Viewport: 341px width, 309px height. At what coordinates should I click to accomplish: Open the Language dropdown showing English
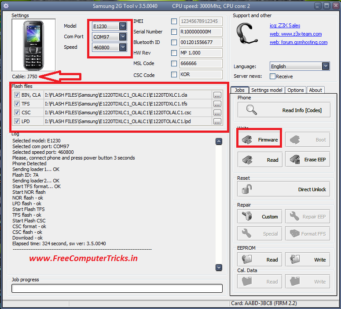pyautogui.click(x=300, y=66)
